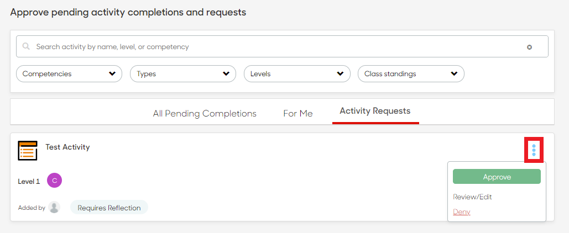Click the Test Activity title

point(67,147)
